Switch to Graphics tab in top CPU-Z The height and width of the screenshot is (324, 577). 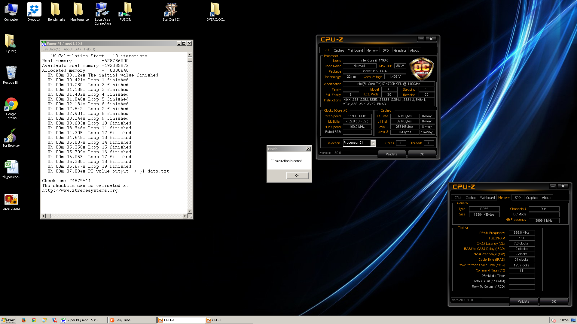(400, 50)
